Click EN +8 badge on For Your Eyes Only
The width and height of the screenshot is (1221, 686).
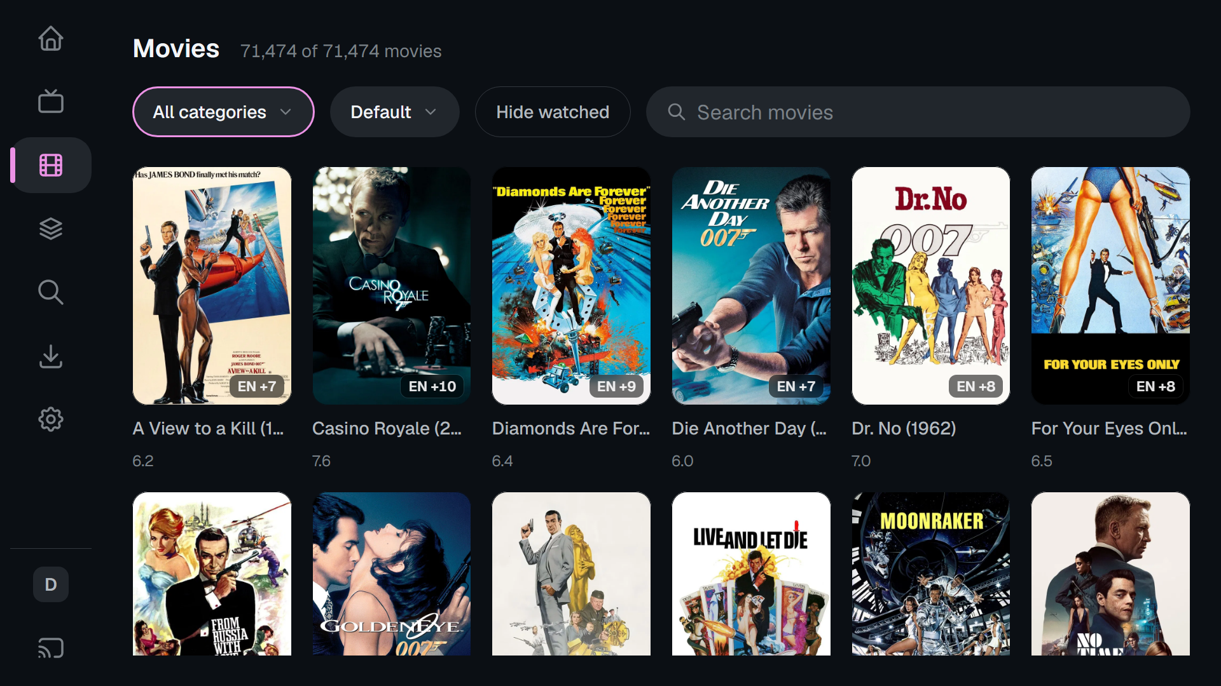point(1155,386)
